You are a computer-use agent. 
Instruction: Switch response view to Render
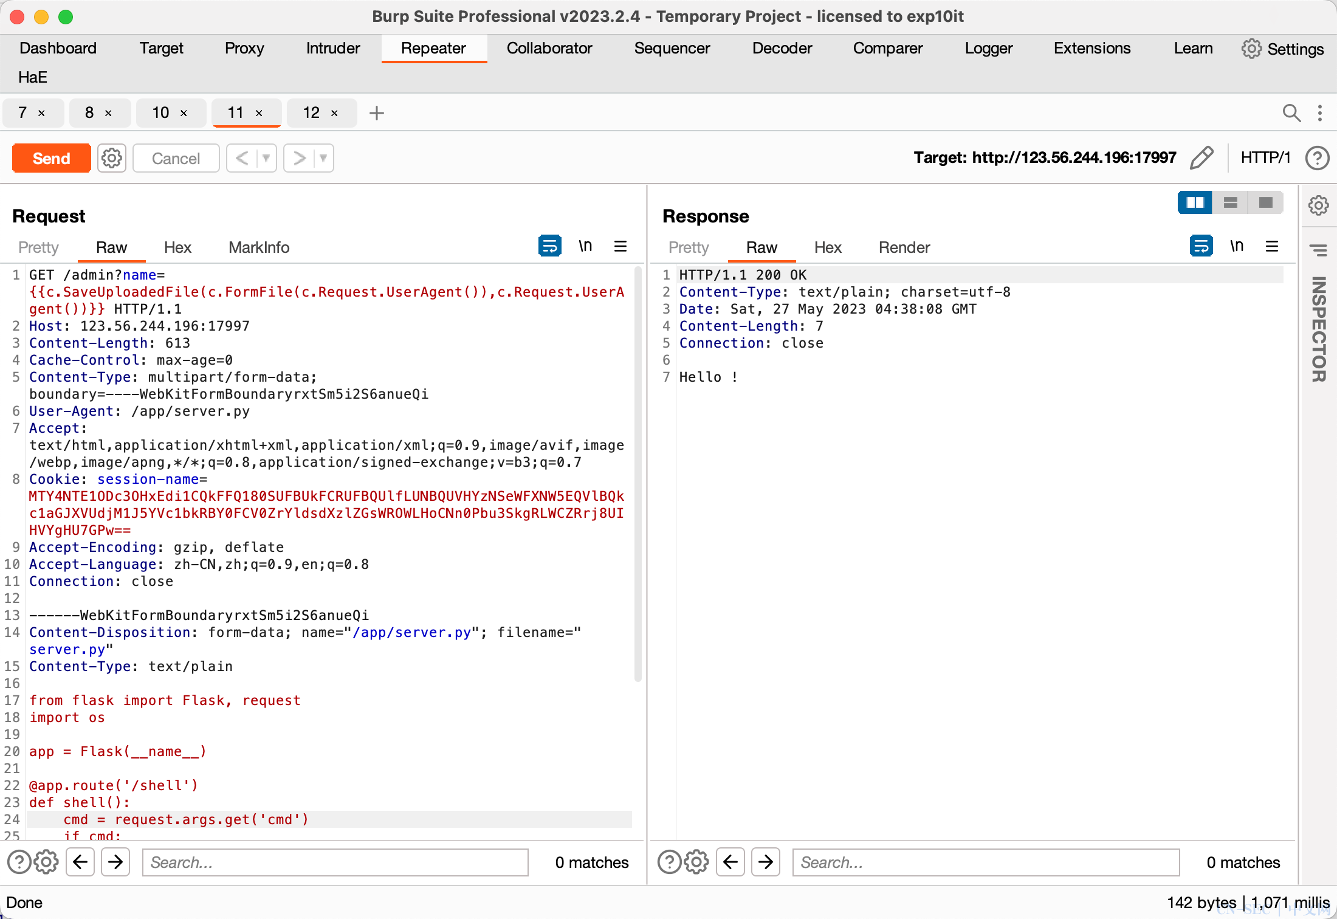click(x=904, y=247)
